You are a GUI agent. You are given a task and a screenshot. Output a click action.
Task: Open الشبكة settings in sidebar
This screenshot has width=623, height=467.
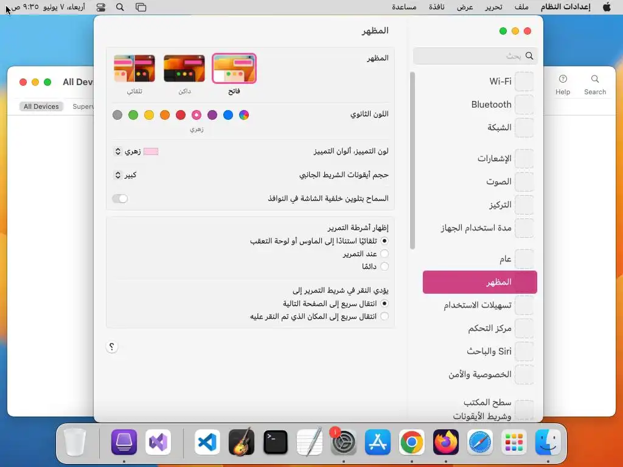point(480,128)
